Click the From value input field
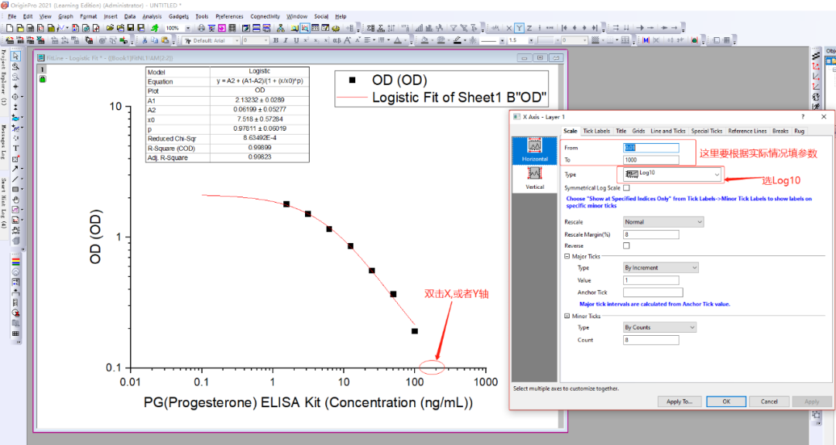 [x=651, y=148]
